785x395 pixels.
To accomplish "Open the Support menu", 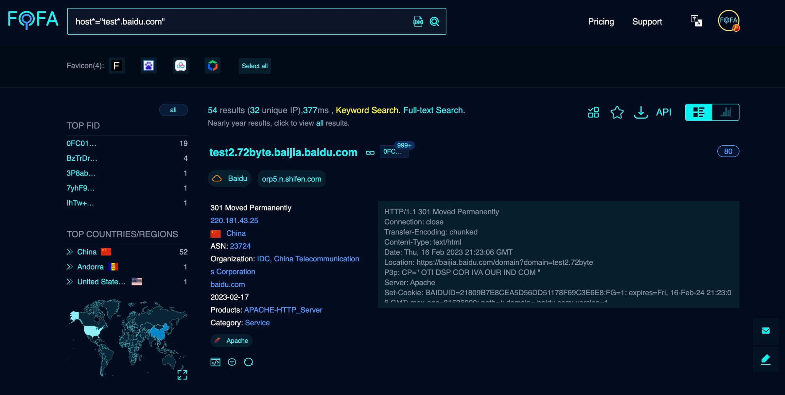I will click(647, 21).
